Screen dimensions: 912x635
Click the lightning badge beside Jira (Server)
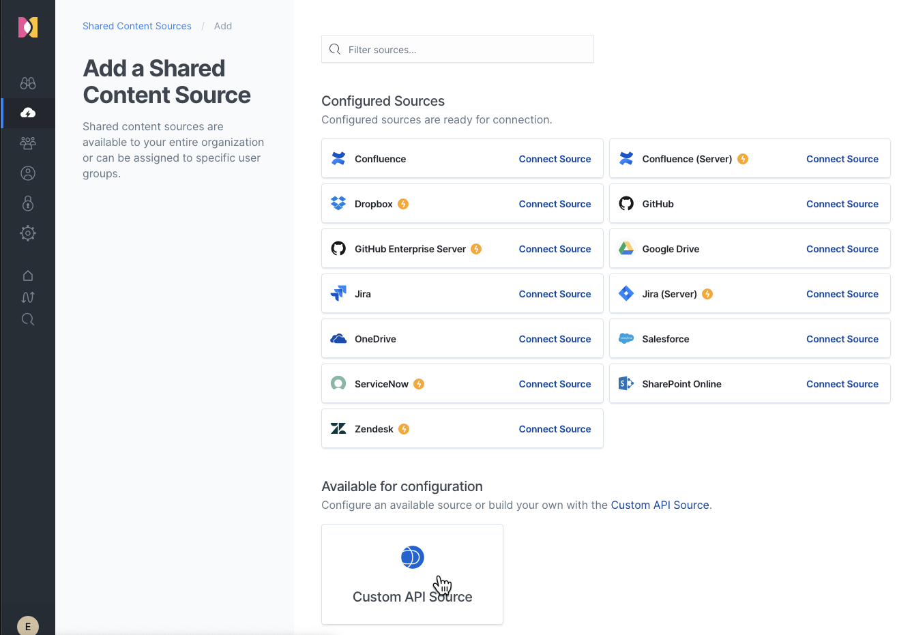[x=707, y=294]
